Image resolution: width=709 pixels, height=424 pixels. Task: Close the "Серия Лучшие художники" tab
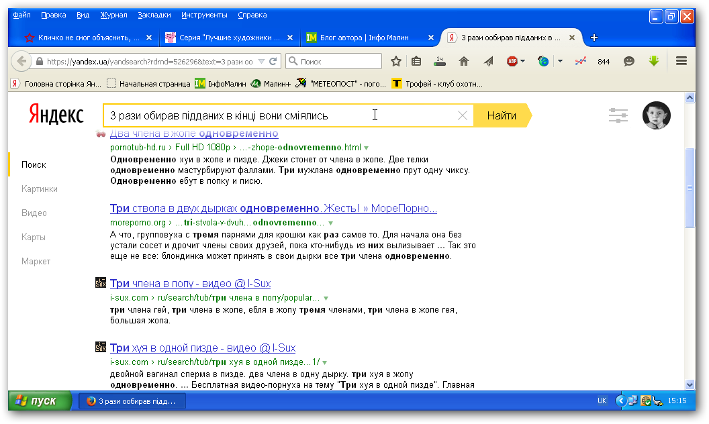[290, 38]
